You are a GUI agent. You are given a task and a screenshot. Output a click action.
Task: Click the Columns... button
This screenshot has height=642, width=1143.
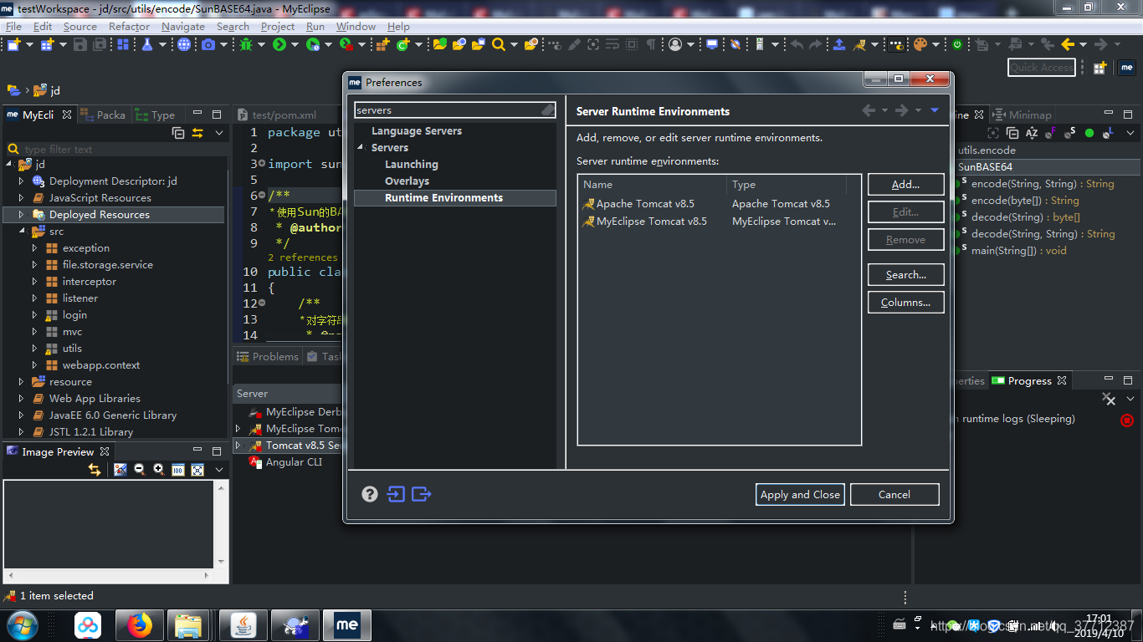pyautogui.click(x=905, y=303)
